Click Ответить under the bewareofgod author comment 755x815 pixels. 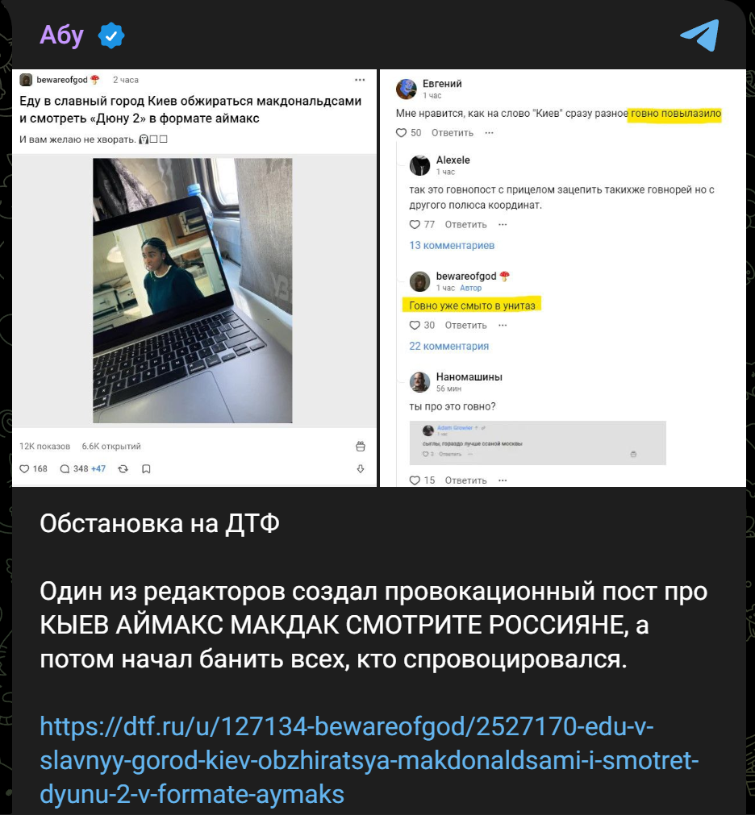(466, 326)
